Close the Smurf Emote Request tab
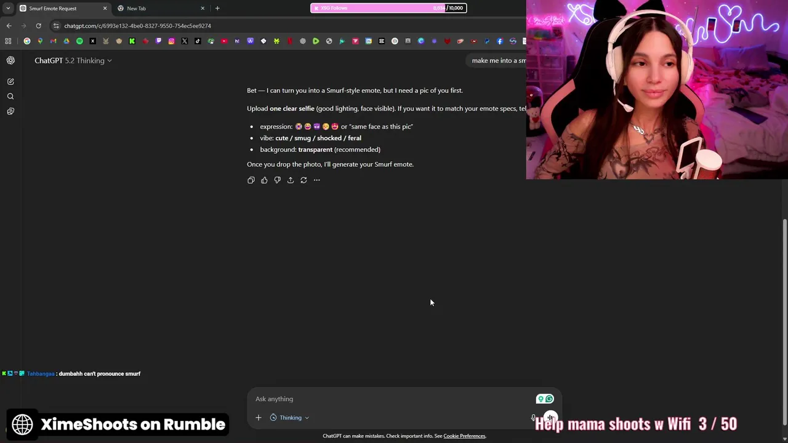The image size is (788, 443). [105, 8]
